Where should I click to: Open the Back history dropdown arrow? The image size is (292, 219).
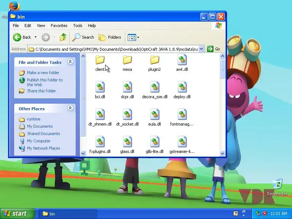click(35, 37)
